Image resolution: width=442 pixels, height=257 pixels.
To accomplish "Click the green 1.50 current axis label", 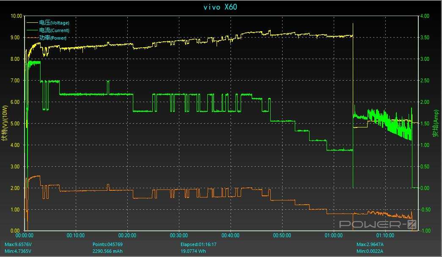I will [425, 124].
